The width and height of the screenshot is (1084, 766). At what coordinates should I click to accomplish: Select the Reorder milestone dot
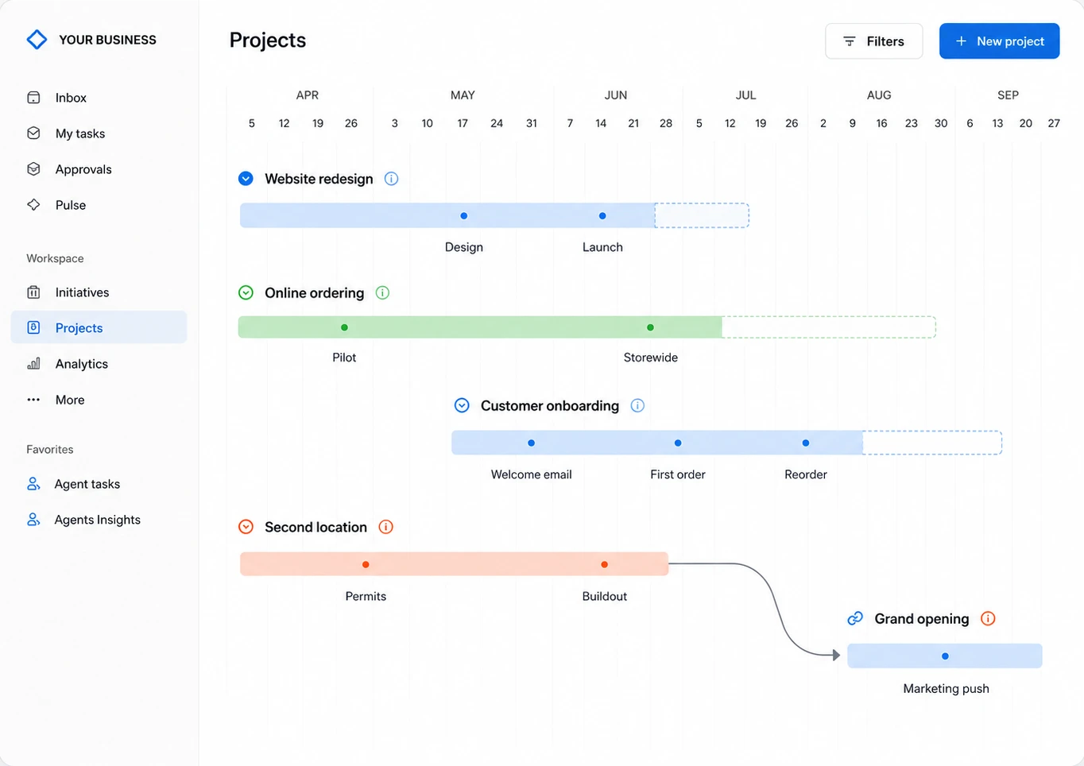point(806,443)
